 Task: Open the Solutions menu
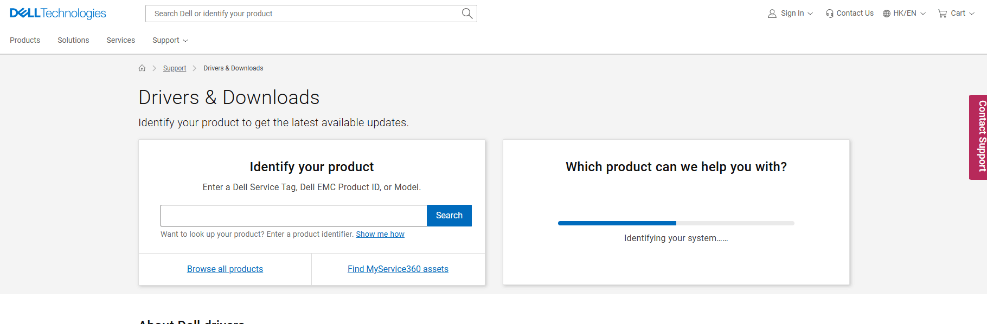pos(73,40)
